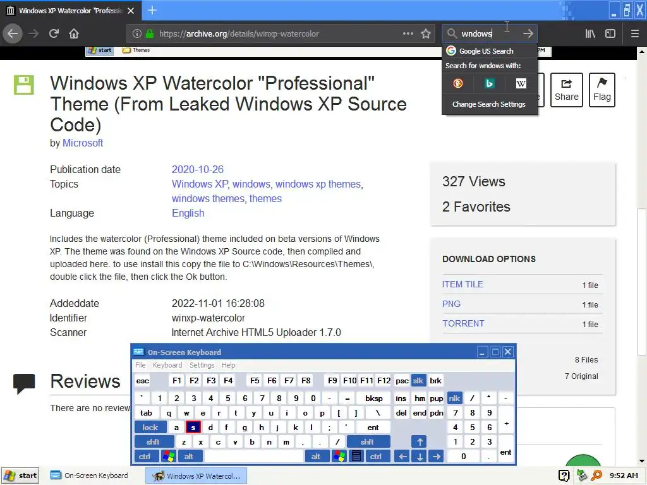Click in the search box with wndows

click(x=490, y=34)
